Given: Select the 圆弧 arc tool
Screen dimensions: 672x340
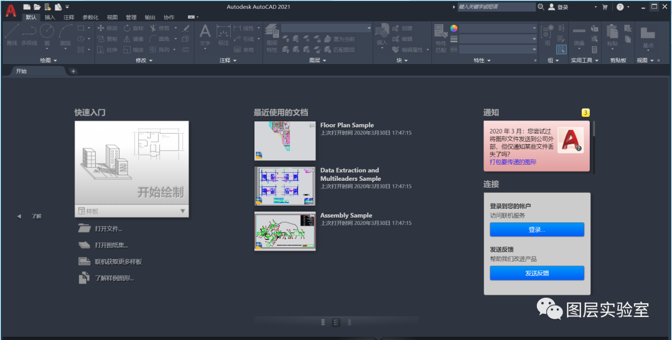Looking at the screenshot, I should (65, 35).
